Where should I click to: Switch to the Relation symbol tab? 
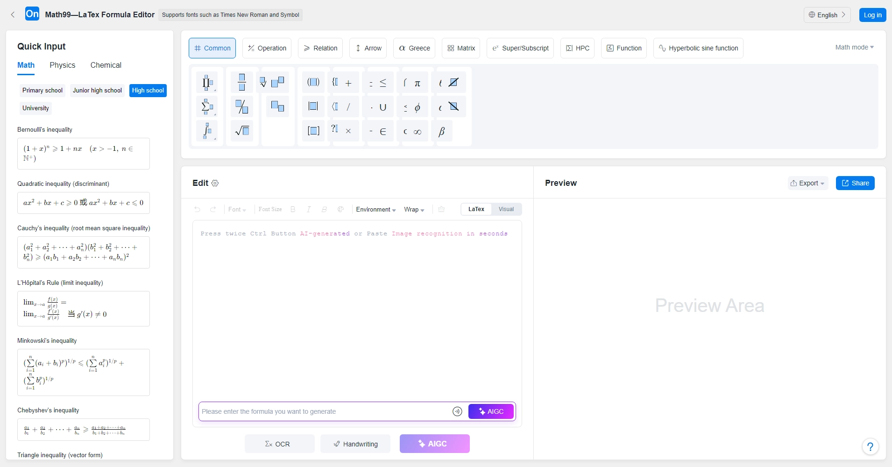[320, 48]
